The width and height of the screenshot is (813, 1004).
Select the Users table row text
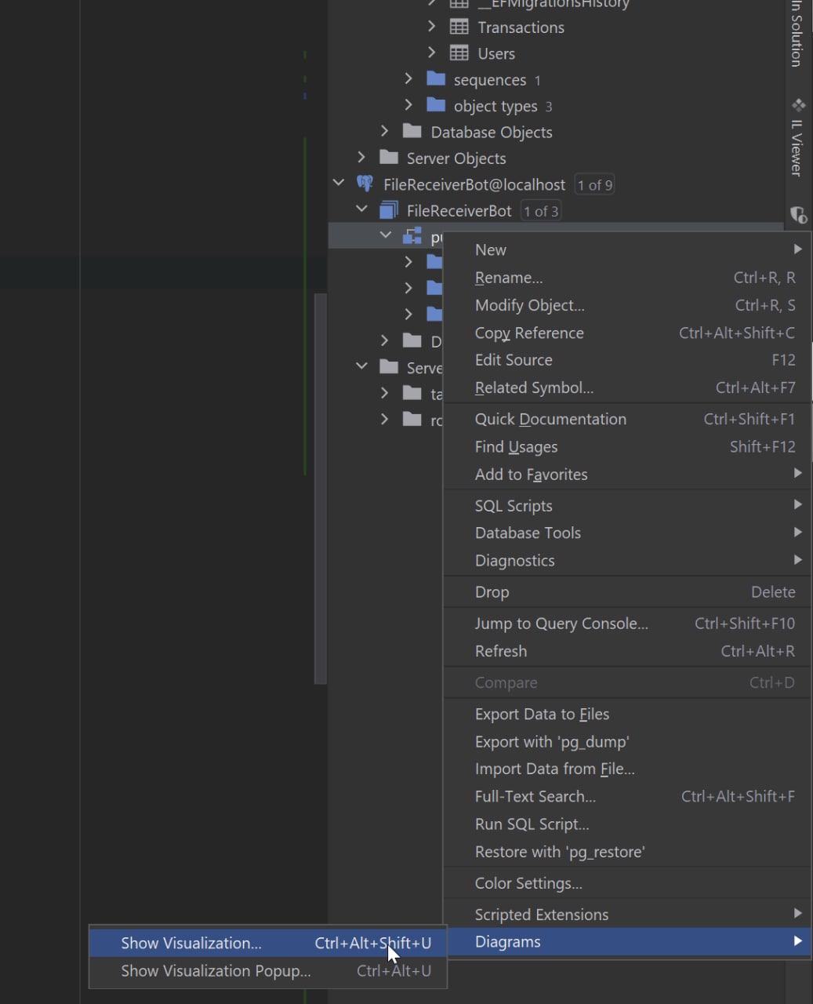coord(496,53)
